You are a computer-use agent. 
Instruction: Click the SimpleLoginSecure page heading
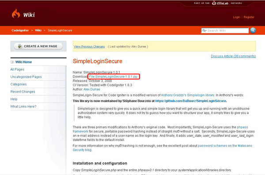[x=98, y=61]
